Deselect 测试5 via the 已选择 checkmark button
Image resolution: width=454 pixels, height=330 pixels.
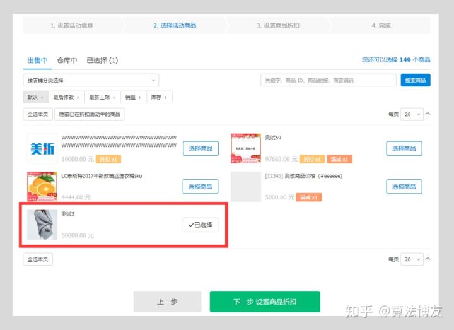click(201, 225)
